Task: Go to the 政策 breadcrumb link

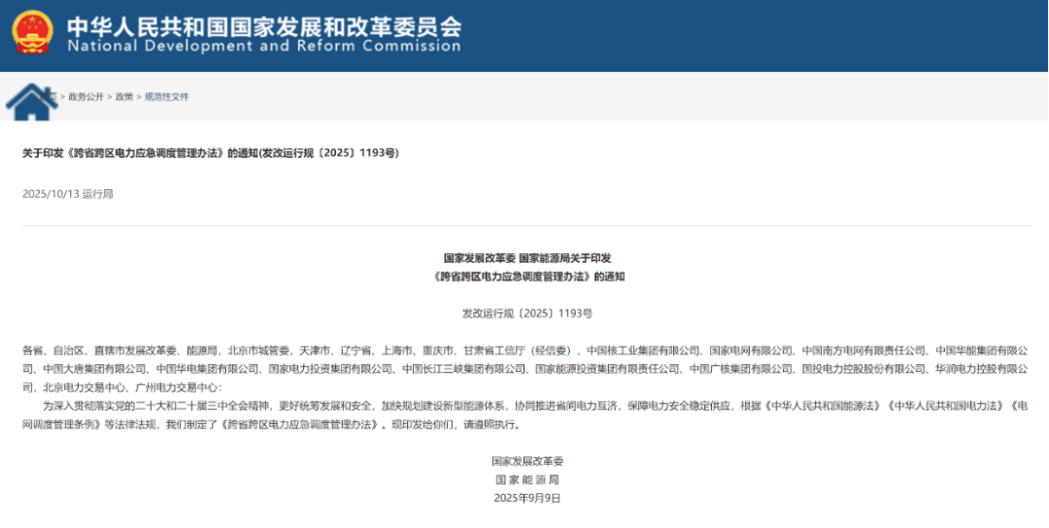Action: click(x=124, y=97)
